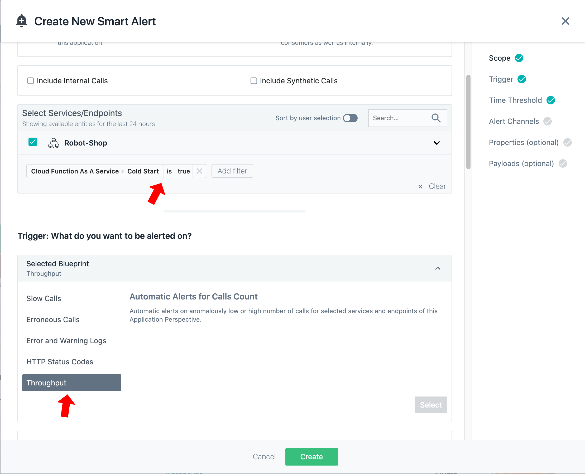Open the 'is' operator dropdown in the filter
The width and height of the screenshot is (585, 474).
point(169,171)
